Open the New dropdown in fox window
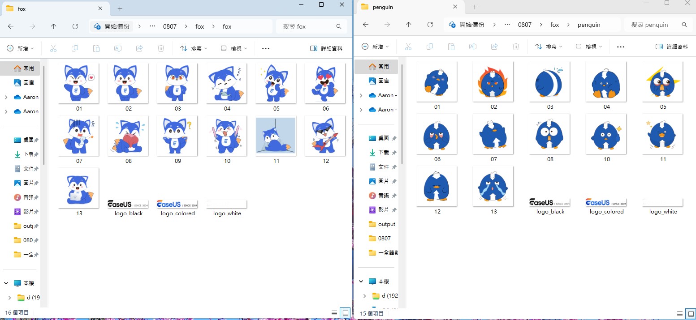Viewport: 696px width, 320px height. [x=21, y=48]
